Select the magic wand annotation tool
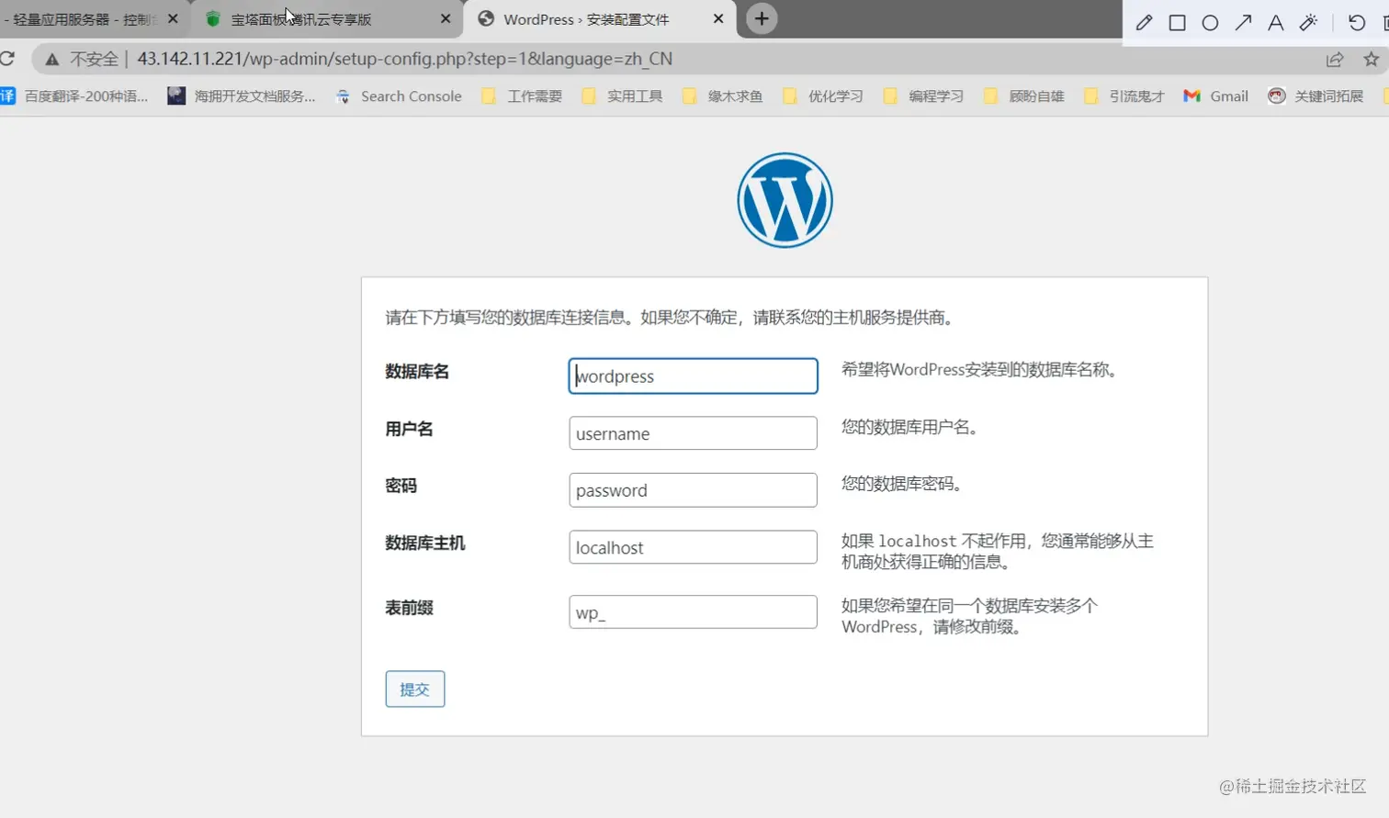Image resolution: width=1389 pixels, height=818 pixels. click(x=1309, y=23)
